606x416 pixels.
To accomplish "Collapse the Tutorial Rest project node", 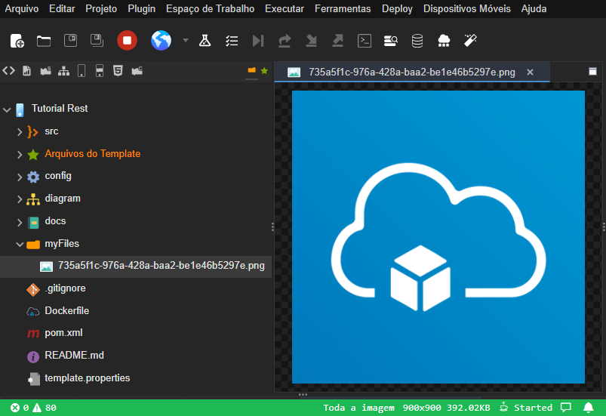I will (7, 109).
